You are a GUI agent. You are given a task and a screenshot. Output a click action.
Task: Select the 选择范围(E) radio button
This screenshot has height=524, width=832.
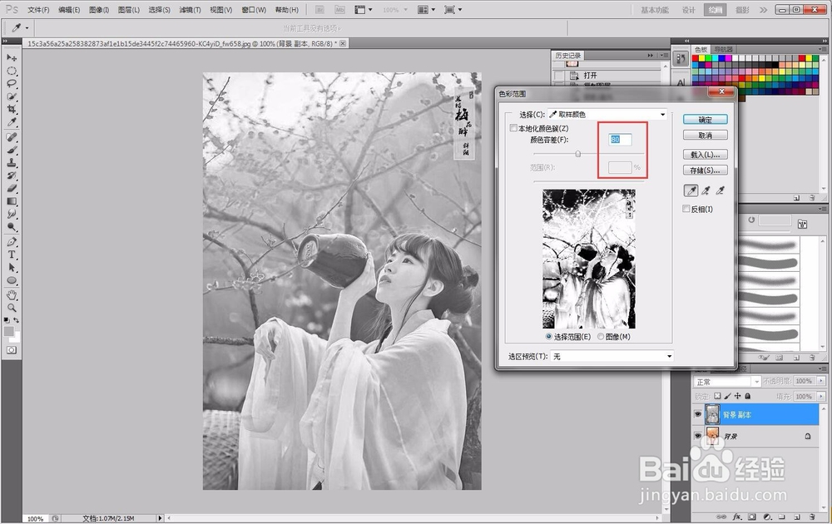tap(548, 337)
